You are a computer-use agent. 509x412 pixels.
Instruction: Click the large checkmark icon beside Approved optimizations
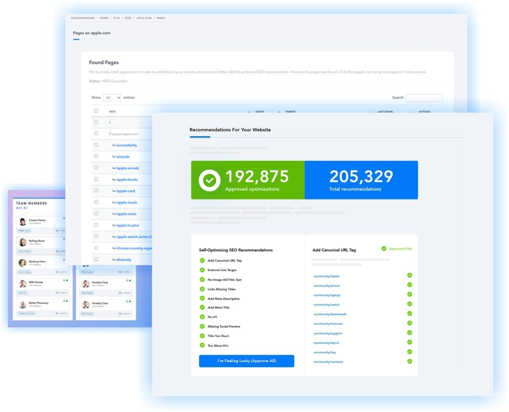coord(209,180)
